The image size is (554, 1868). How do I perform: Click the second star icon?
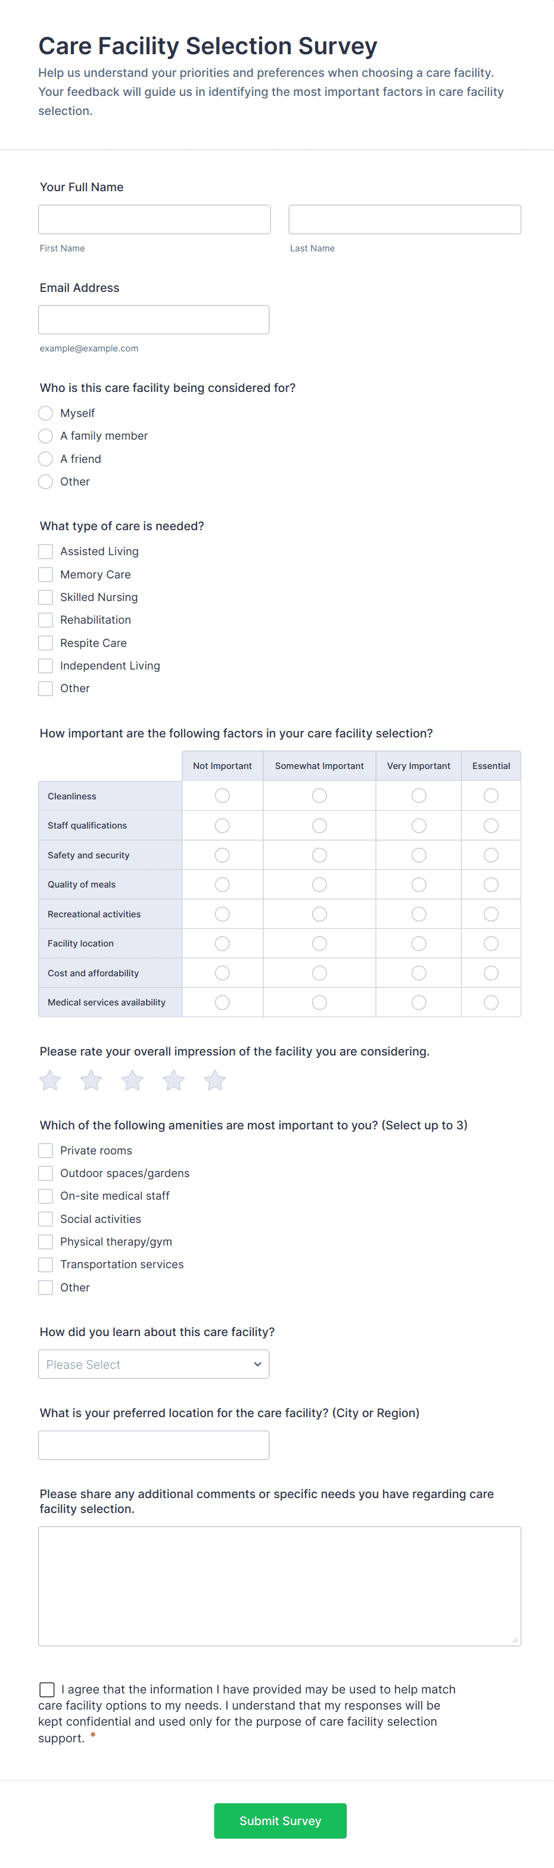click(91, 1080)
